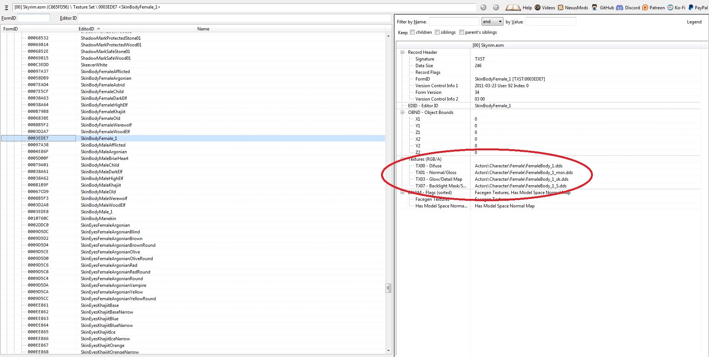Open Discord link
The width and height of the screenshot is (709, 357).
pyautogui.click(x=628, y=7)
